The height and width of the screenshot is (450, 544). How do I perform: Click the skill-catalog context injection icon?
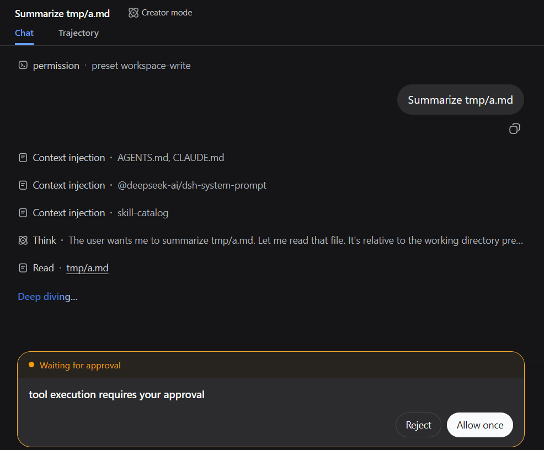[x=23, y=213]
